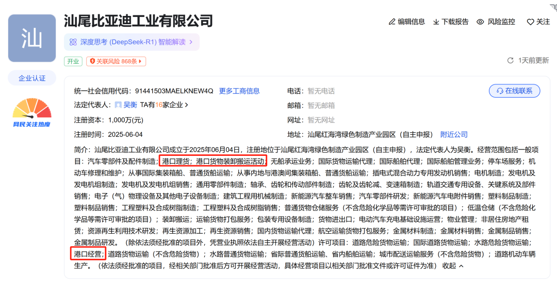Click the 下载报告 download icon
This screenshot has height=282, width=557.
click(x=436, y=22)
